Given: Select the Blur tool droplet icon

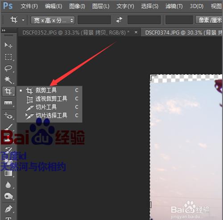Looking at the screenshot, I should pos(8,185).
